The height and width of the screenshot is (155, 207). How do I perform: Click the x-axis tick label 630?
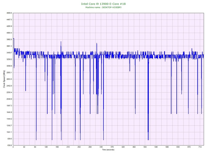click(178, 147)
